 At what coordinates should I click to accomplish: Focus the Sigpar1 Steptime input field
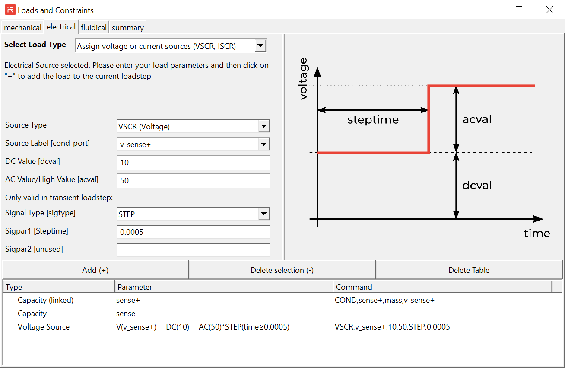point(193,232)
